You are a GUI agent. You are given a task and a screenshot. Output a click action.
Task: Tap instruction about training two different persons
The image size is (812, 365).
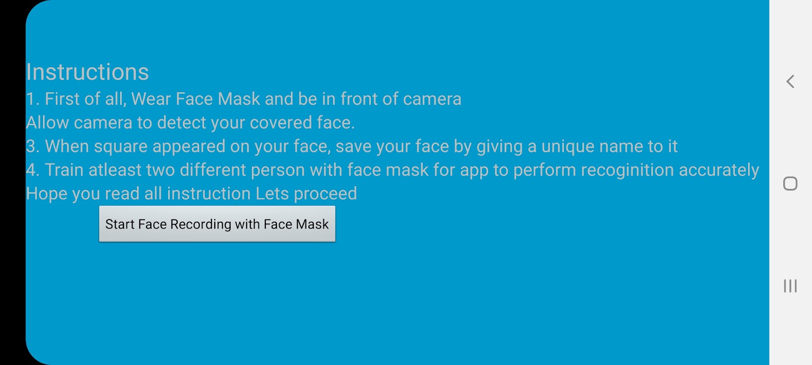pos(392,170)
